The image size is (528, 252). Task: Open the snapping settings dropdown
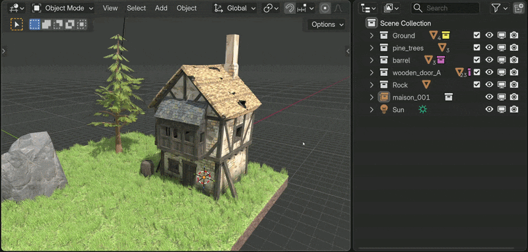pyautogui.click(x=306, y=8)
